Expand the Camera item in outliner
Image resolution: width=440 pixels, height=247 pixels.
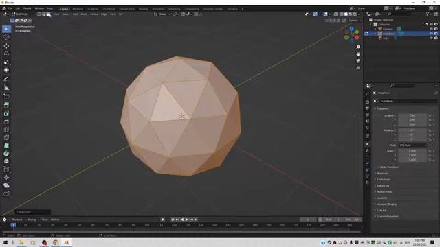point(375,29)
